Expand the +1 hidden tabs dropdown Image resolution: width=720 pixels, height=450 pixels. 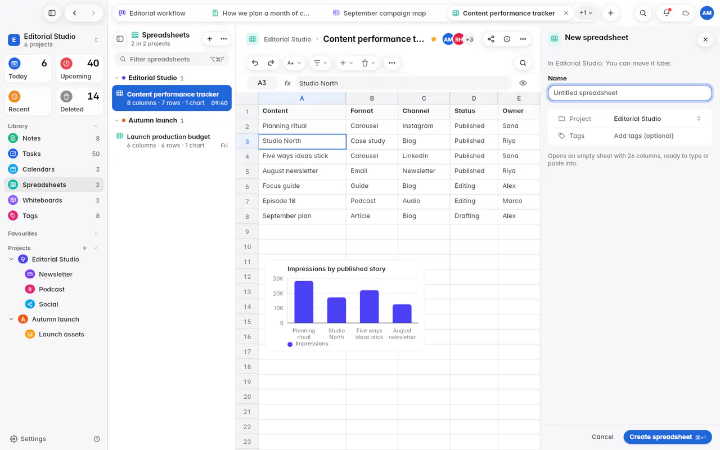click(x=586, y=13)
